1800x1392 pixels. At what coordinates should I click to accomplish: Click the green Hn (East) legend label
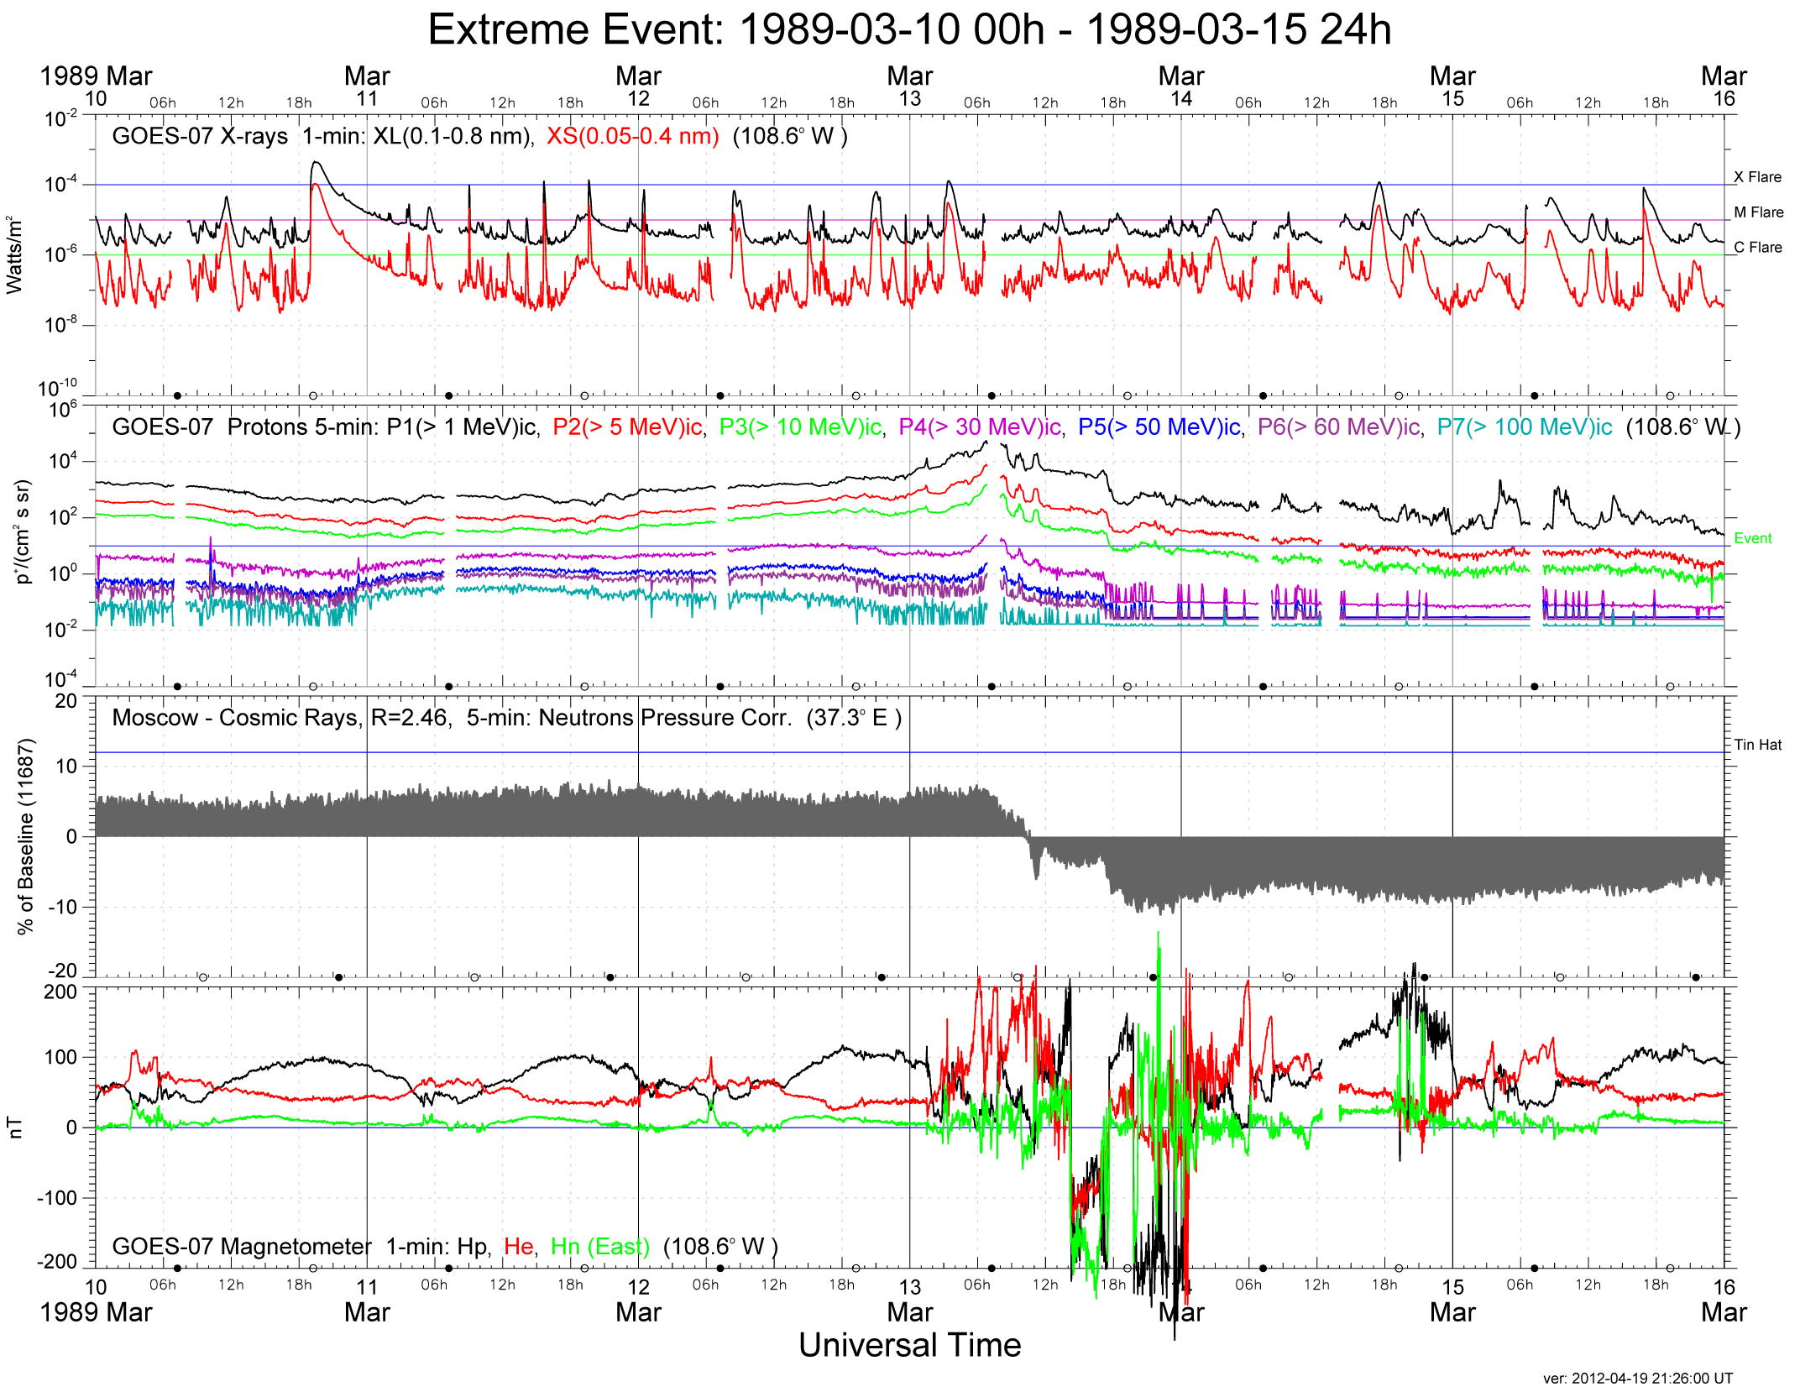pyautogui.click(x=599, y=1247)
